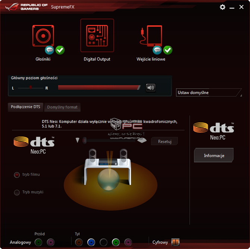This screenshot has height=249, width=250.
Task: Click the green front analog jack
Action: 38,242
